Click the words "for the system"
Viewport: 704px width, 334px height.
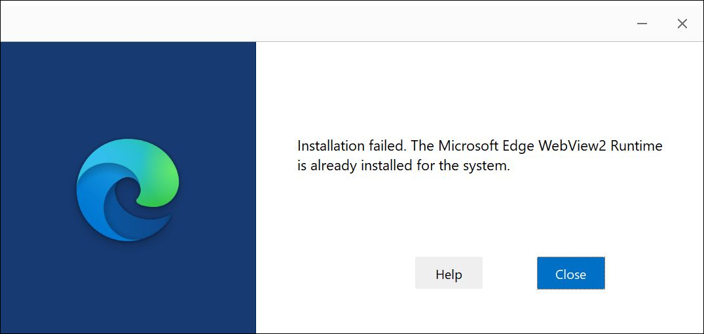[463, 166]
